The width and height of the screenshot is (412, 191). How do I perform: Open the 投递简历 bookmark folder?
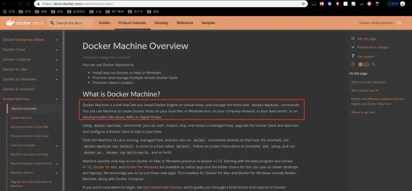tap(76, 12)
